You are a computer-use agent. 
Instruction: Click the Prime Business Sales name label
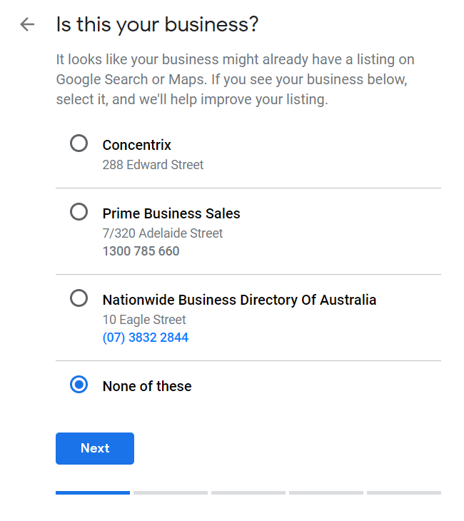click(x=171, y=213)
